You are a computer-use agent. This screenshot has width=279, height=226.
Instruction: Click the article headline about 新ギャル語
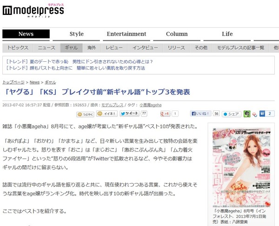(97, 92)
